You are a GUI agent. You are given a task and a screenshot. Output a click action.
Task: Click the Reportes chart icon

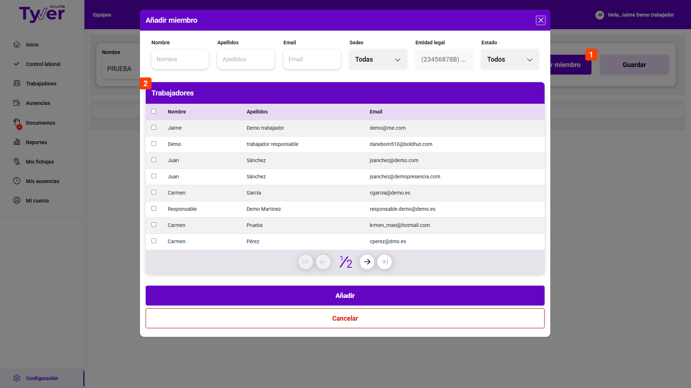17,142
